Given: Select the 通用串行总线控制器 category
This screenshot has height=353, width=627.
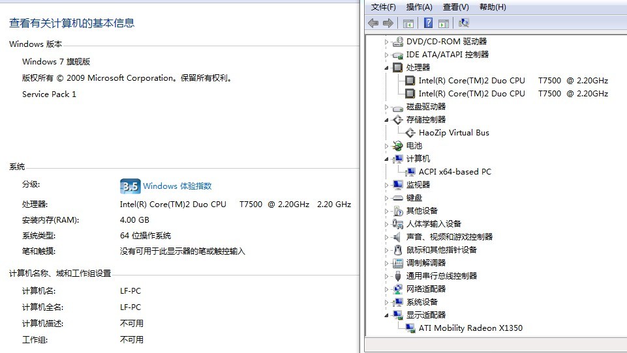Looking at the screenshot, I should click(x=442, y=276).
